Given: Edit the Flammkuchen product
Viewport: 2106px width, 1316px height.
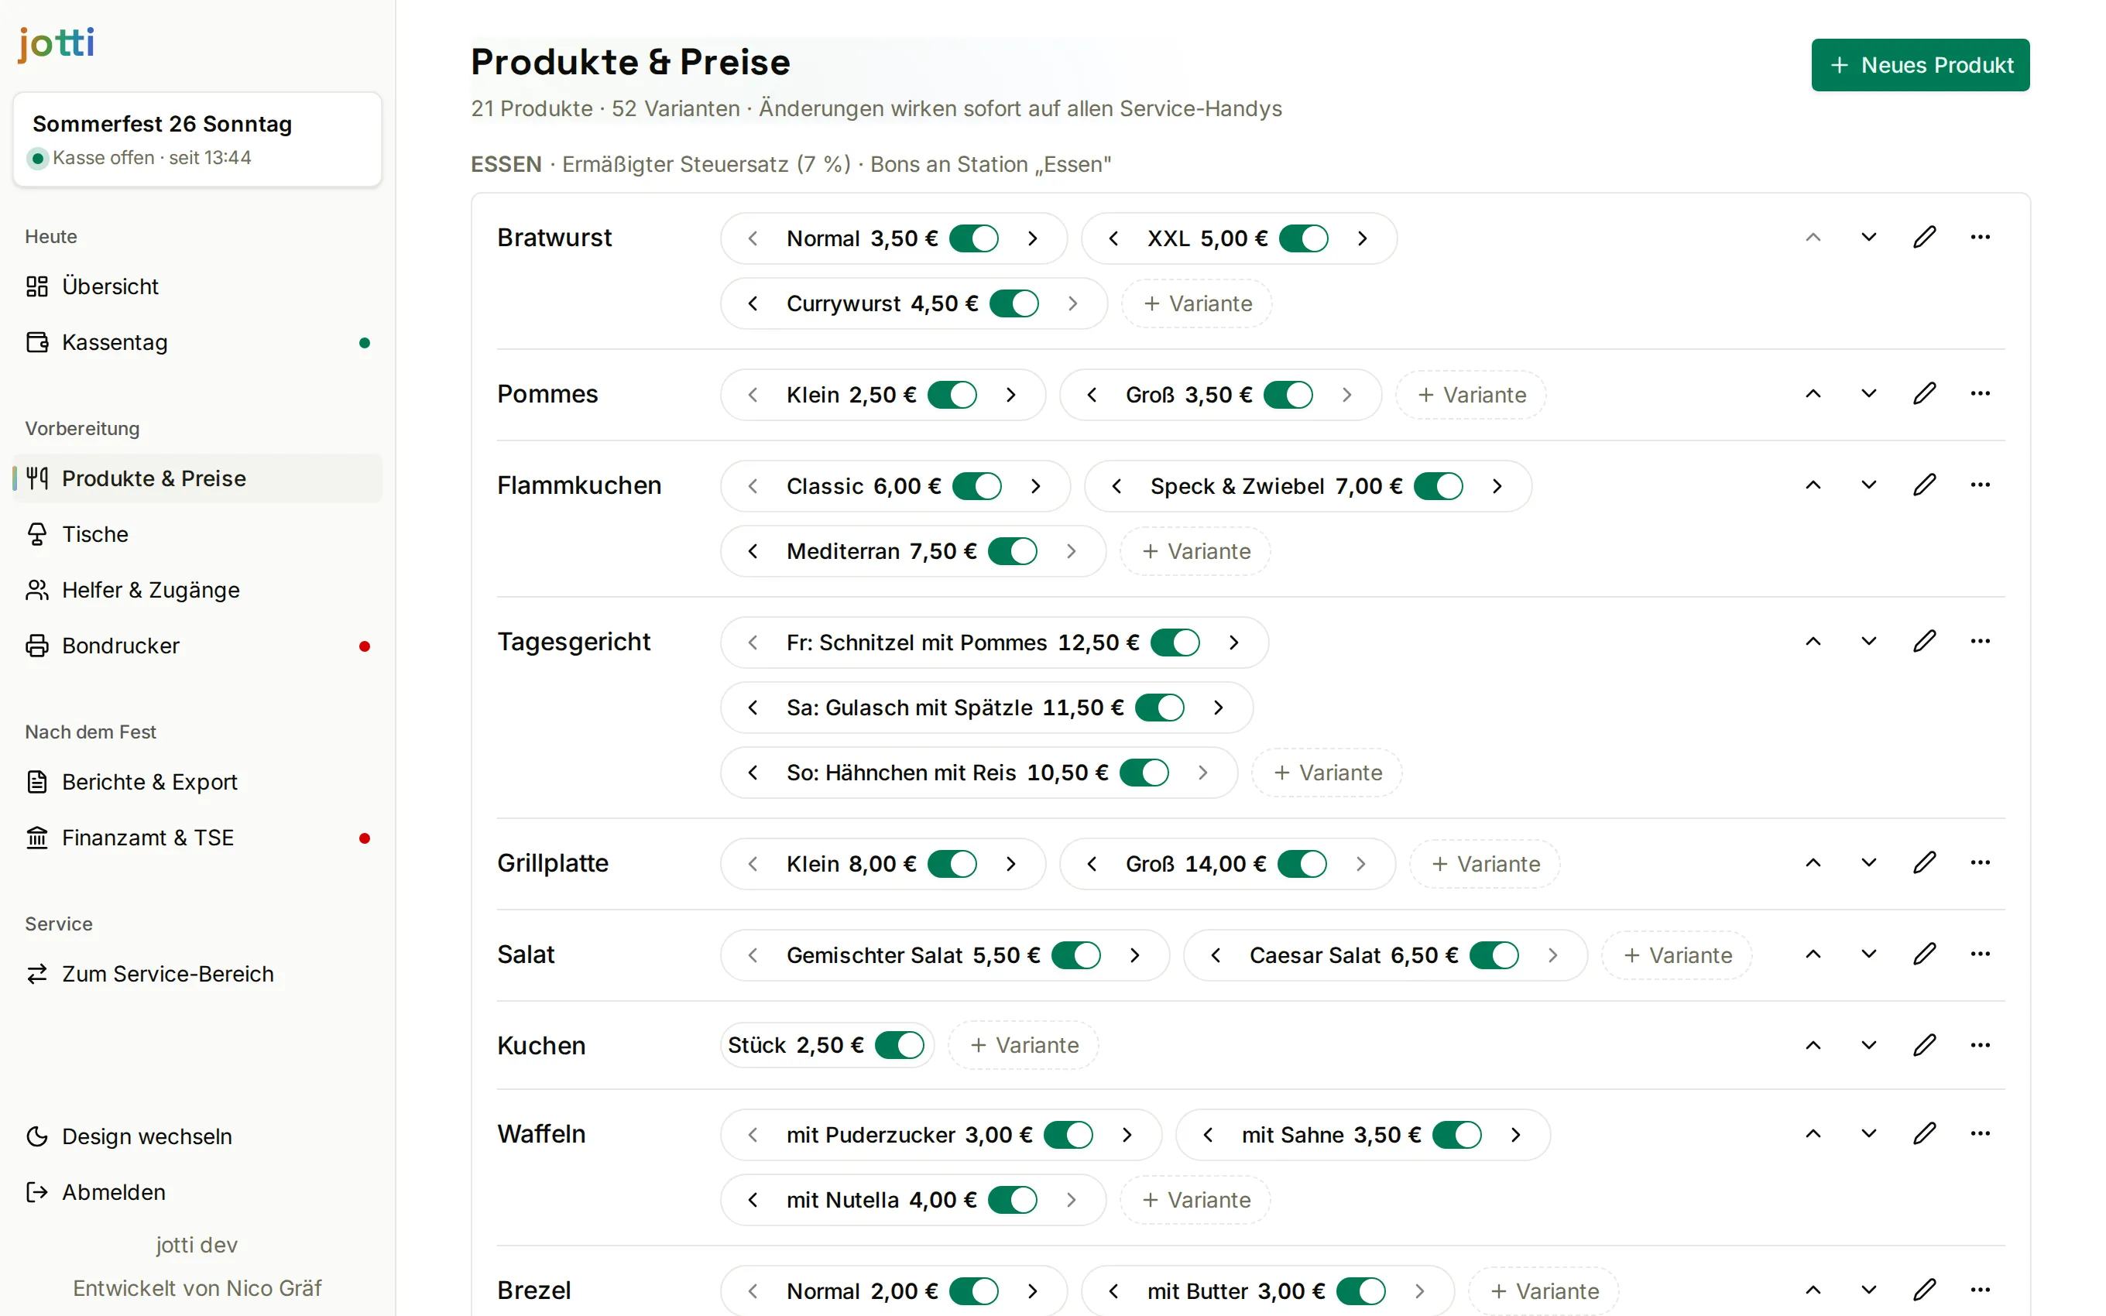Looking at the screenshot, I should 1924,485.
